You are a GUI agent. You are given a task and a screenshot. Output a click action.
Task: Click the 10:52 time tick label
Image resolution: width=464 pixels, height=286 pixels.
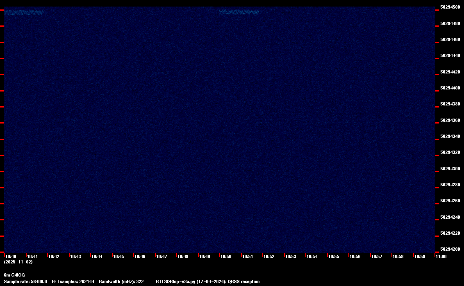click(x=269, y=256)
